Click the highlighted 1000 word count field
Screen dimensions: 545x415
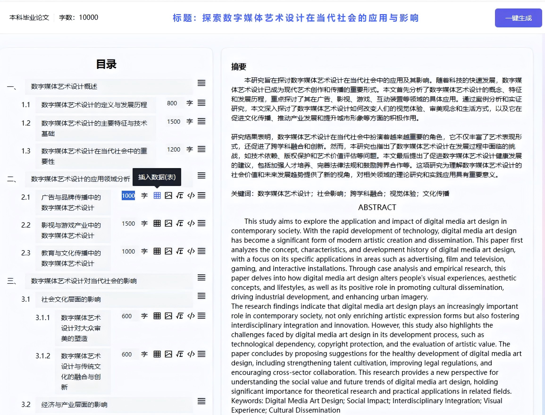coord(128,195)
